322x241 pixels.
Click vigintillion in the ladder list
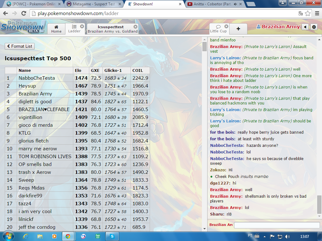31,117
